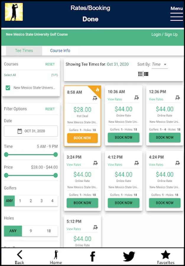Tap the Twitter bird icon
The width and height of the screenshot is (185, 266).
(129, 256)
